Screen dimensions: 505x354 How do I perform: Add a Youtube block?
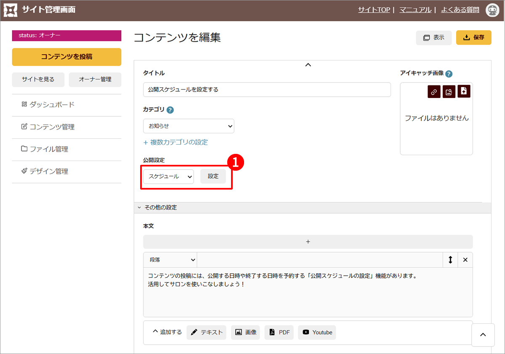(x=317, y=332)
